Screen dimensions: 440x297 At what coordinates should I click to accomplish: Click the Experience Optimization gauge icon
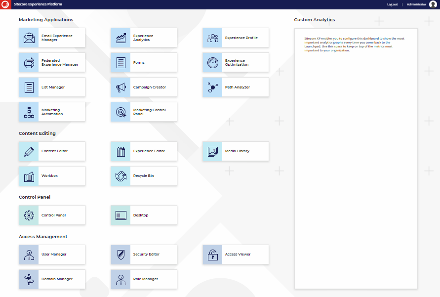(x=212, y=62)
